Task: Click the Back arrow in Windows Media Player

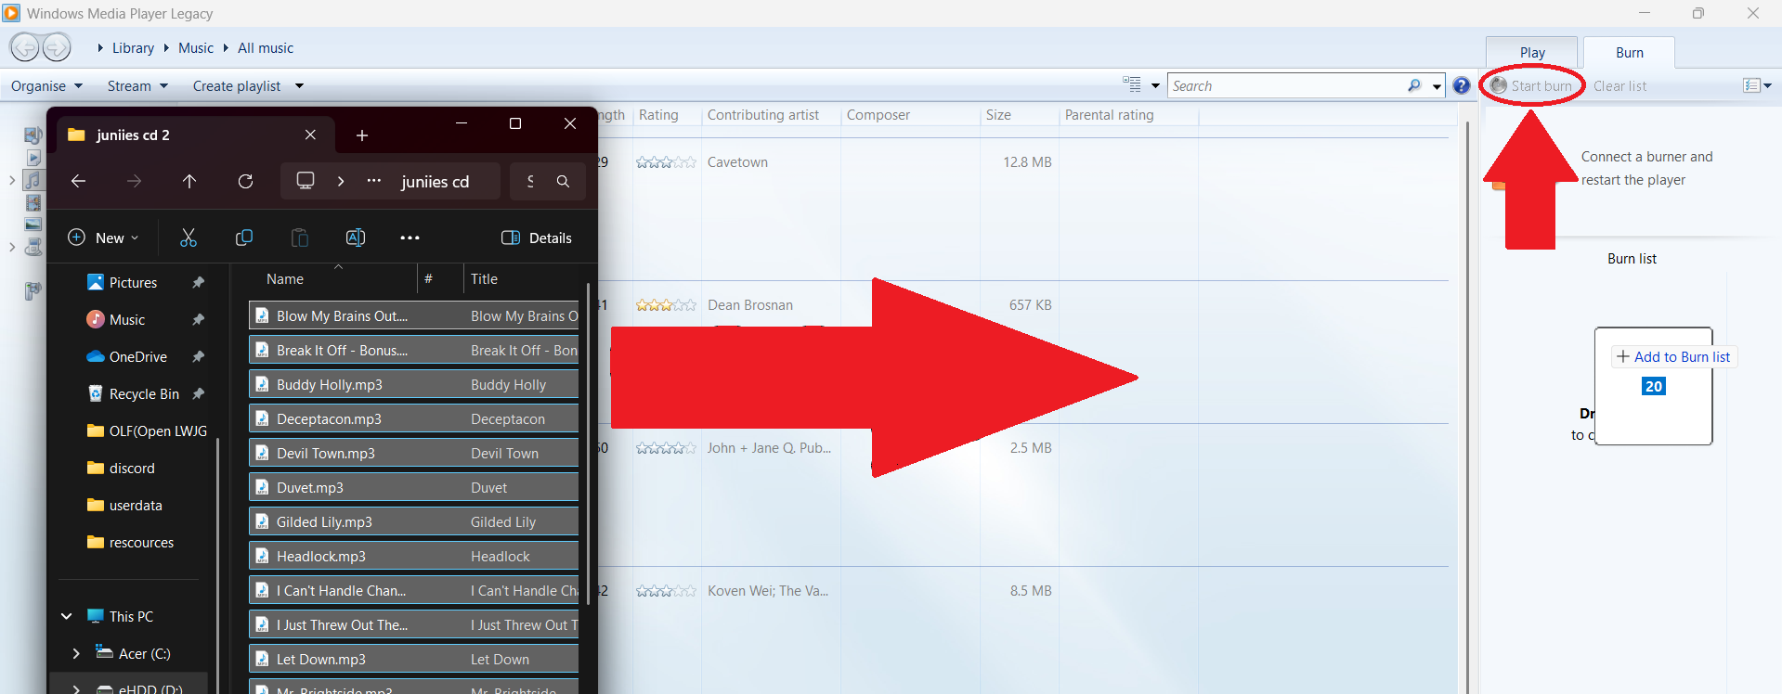Action: coord(25,47)
